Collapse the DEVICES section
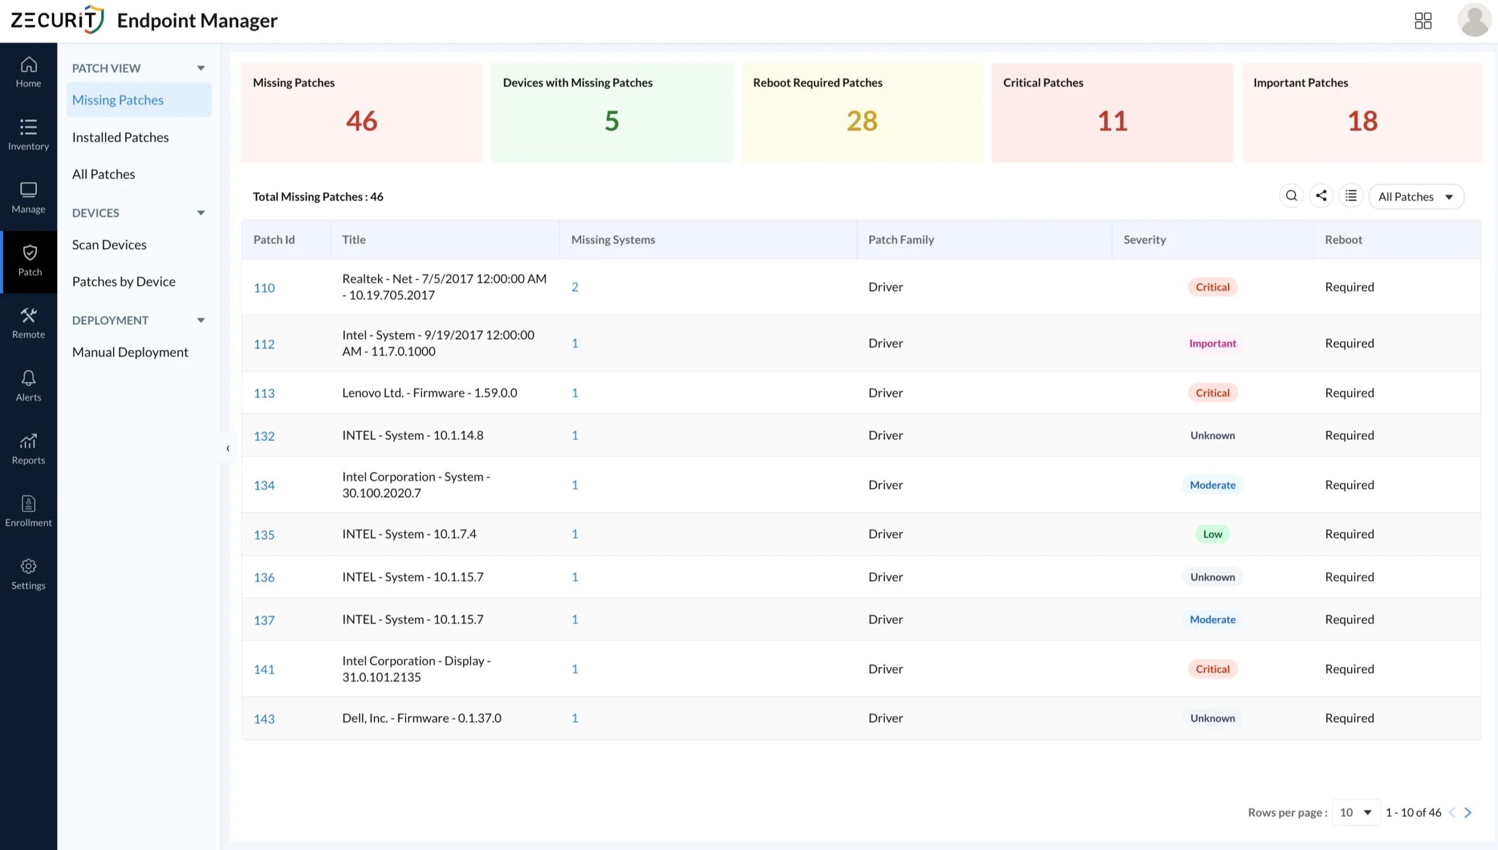 click(x=201, y=213)
